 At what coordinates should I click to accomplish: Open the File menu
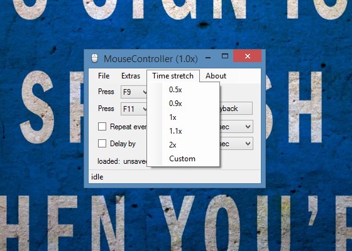point(104,76)
